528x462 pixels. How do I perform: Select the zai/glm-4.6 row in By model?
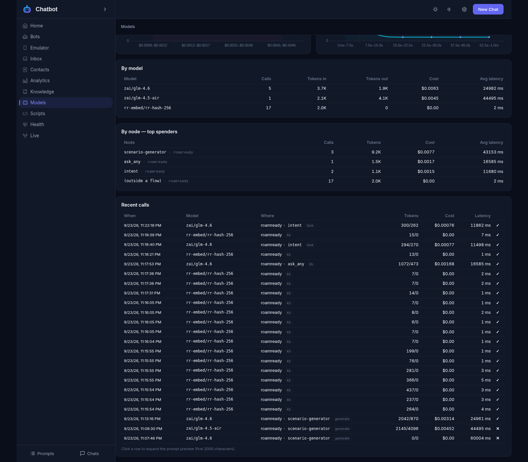click(313, 88)
